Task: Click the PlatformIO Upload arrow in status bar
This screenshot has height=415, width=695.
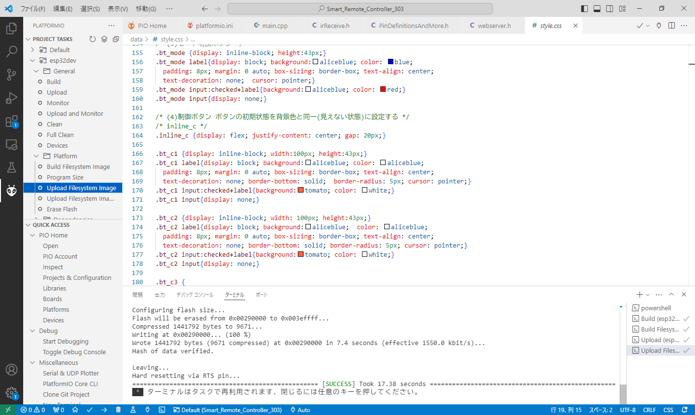Action: pyautogui.click(x=104, y=410)
